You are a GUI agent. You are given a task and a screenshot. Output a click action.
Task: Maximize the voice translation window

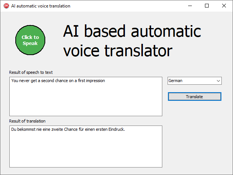pyautogui.click(x=207, y=6)
